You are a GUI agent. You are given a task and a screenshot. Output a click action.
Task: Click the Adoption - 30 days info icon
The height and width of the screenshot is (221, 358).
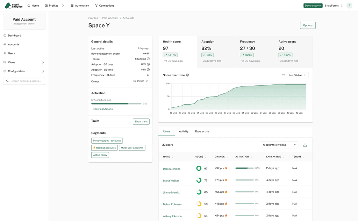click(x=148, y=64)
